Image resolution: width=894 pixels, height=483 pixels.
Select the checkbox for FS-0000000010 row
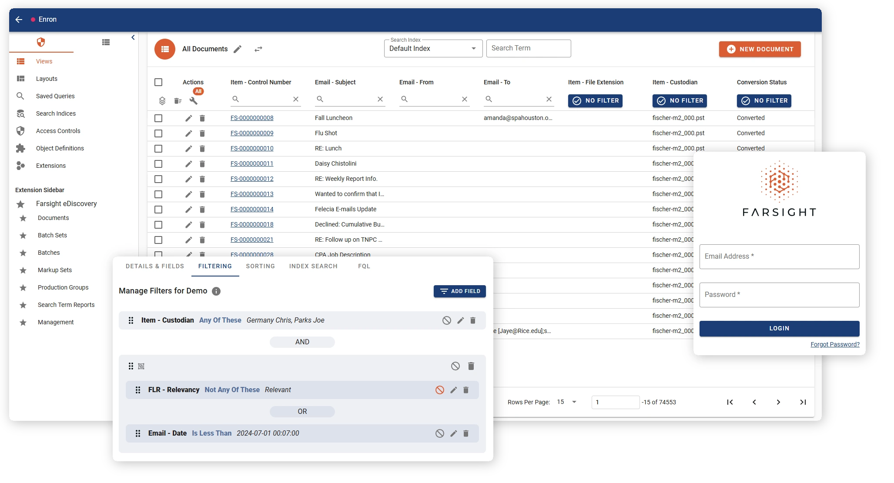pyautogui.click(x=158, y=149)
